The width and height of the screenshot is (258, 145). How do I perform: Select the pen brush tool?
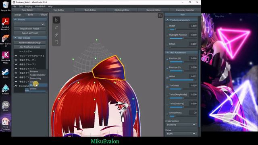[x=56, y=27]
